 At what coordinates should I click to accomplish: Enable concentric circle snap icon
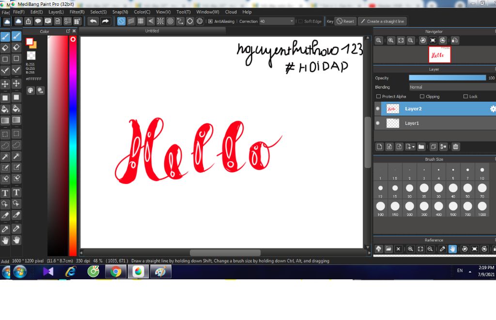tap(170, 21)
